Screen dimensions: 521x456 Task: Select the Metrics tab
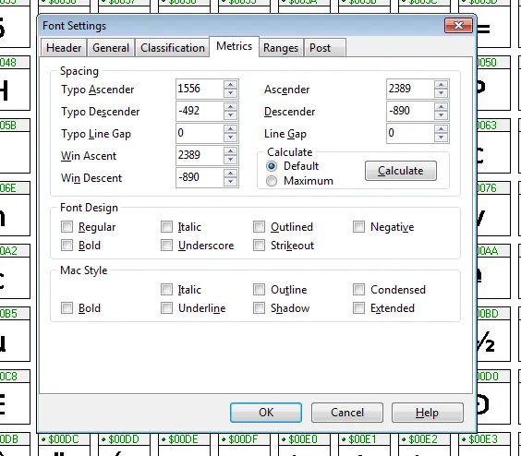click(x=234, y=46)
